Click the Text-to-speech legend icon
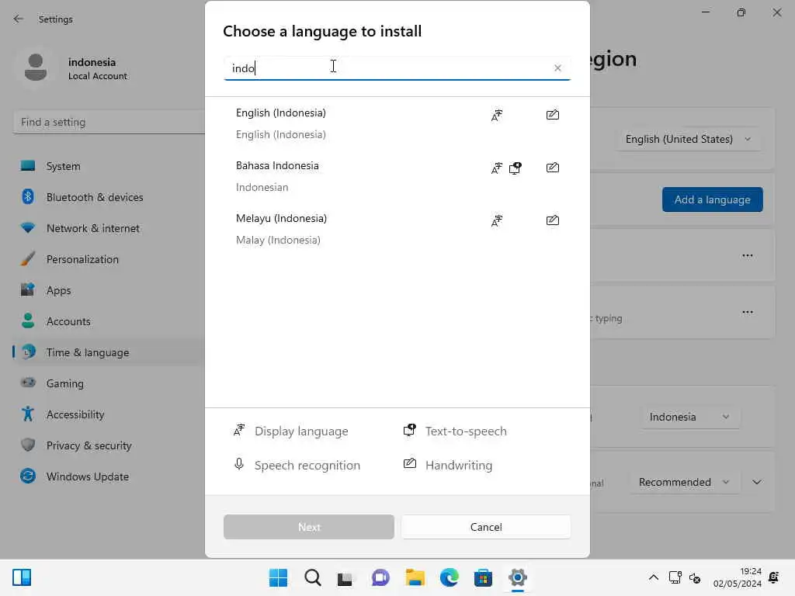This screenshot has width=795, height=596. pos(410,430)
